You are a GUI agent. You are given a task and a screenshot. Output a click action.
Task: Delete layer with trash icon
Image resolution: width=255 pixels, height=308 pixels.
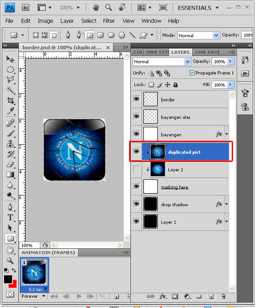point(223,296)
